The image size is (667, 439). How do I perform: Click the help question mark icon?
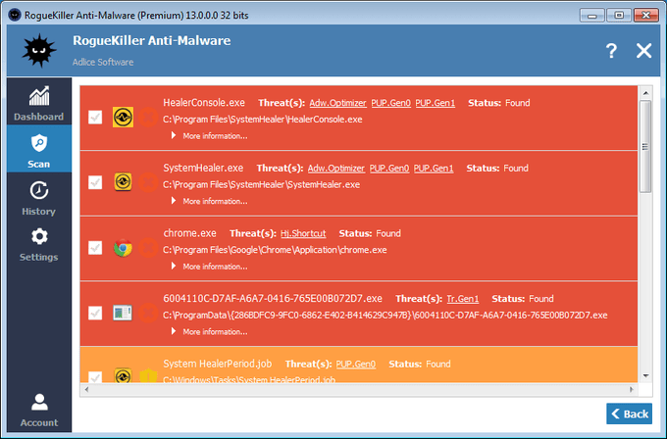coord(611,51)
